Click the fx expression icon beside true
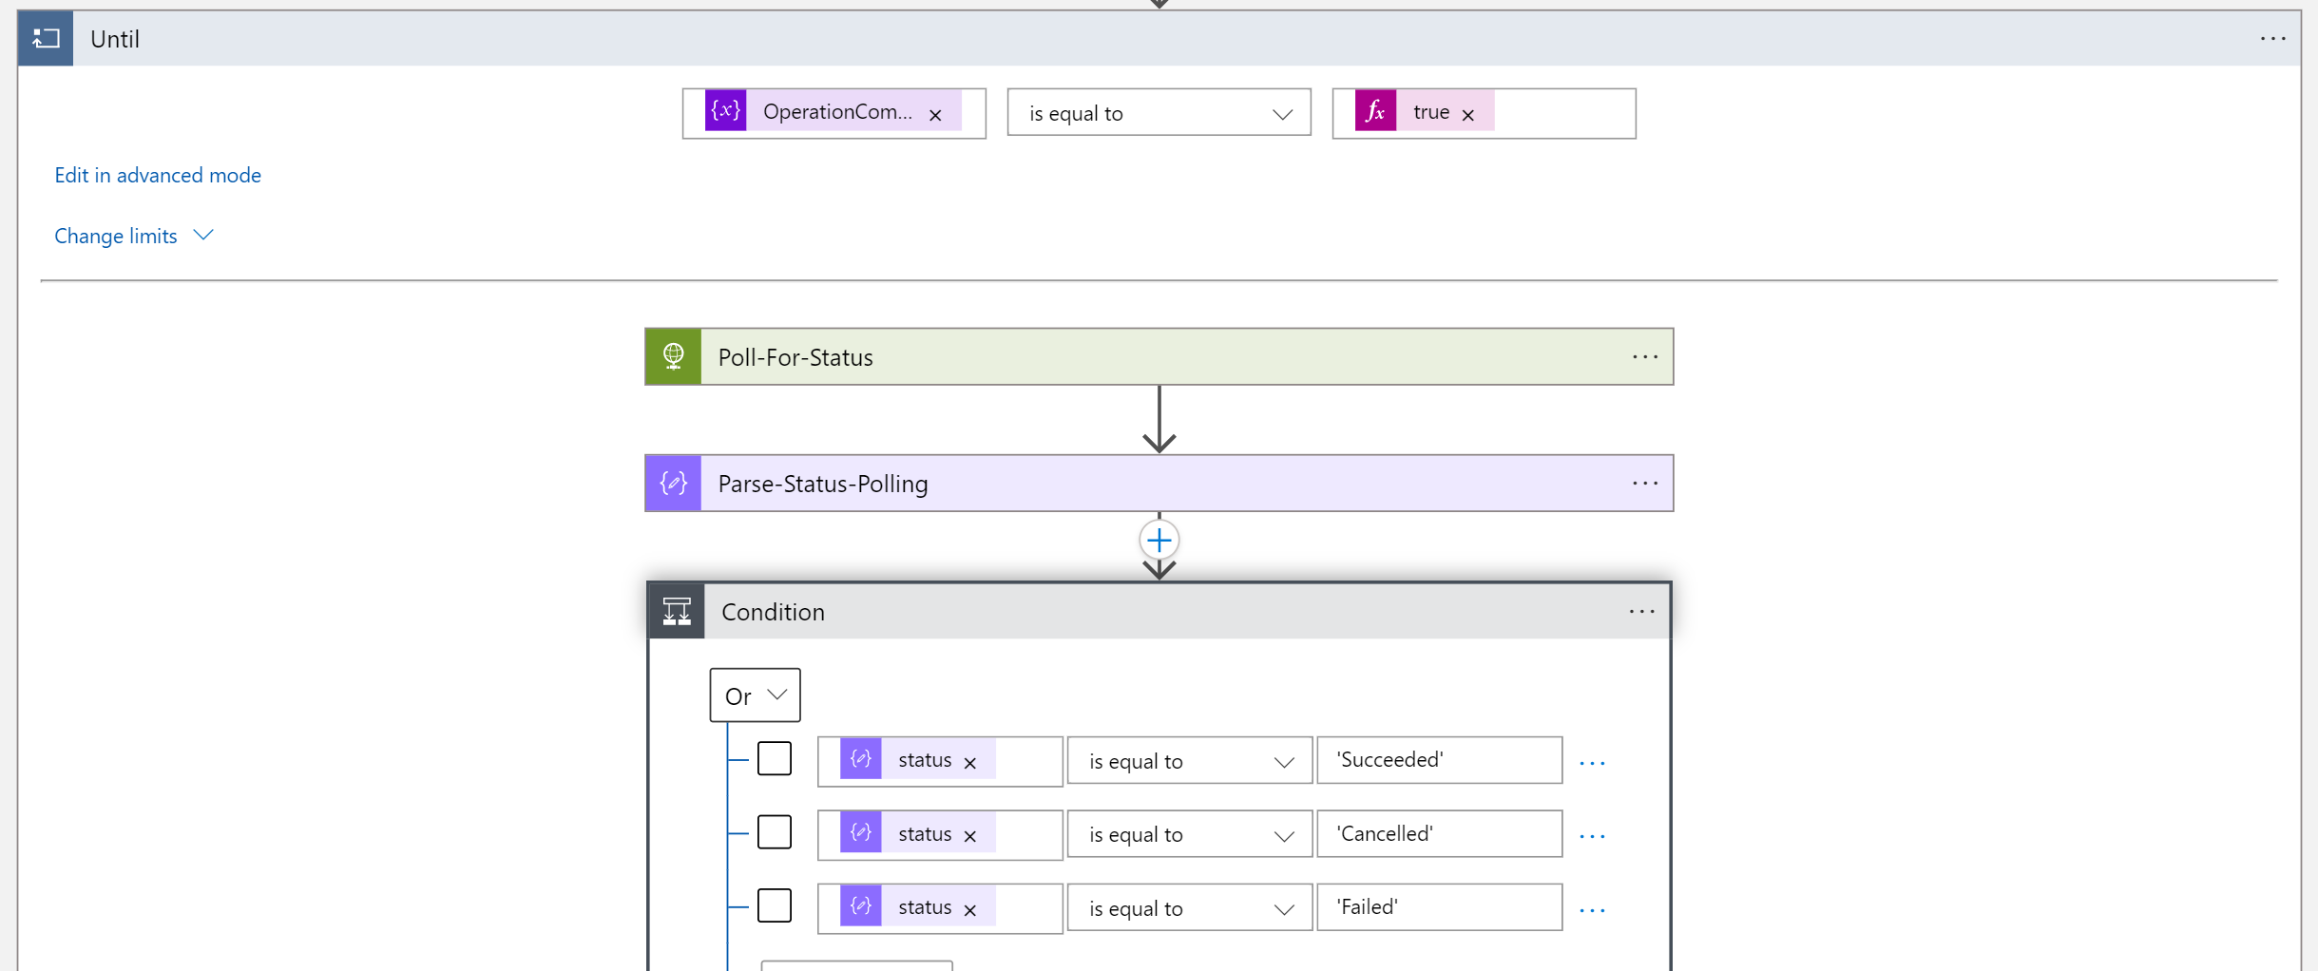2318x971 pixels. (x=1374, y=112)
